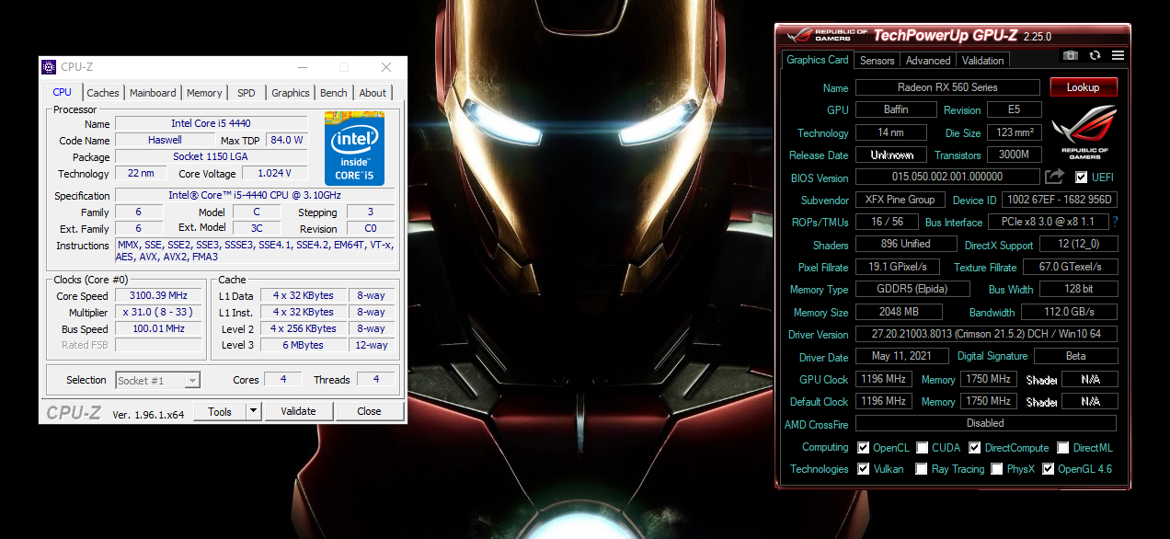Toggle the Ray Tracing checkbox

pos(922,469)
